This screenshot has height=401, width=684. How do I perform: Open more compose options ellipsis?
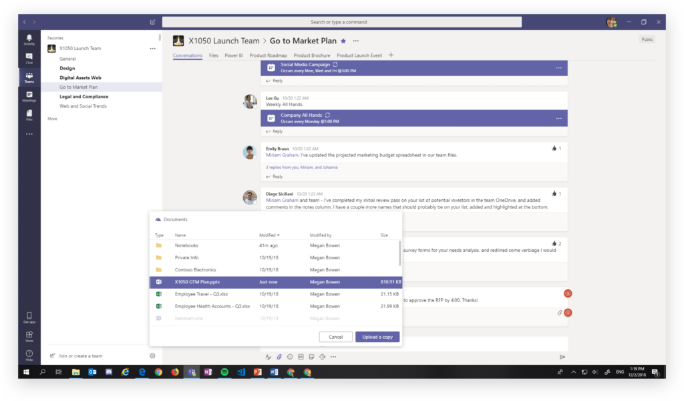(333, 357)
